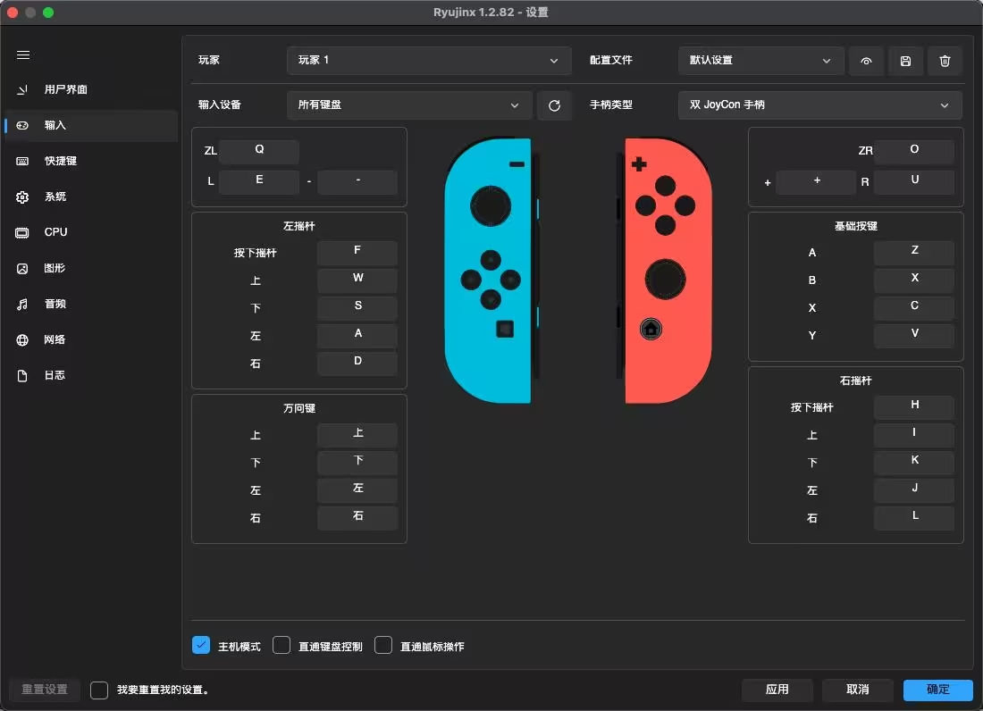Open the 日志 (Log) settings section
The height and width of the screenshot is (711, 983).
(x=54, y=375)
